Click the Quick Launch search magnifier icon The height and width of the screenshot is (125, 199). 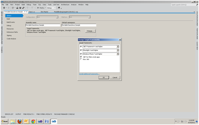pos(197,5)
